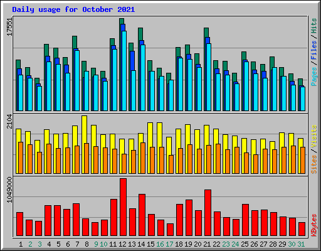Click the red KBytes bar for day 21
Image resolution: width=321 pixels, height=251 pixels.
coord(208,213)
